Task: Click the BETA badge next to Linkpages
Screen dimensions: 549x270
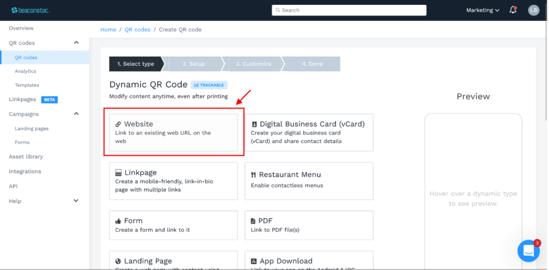Action: (49, 99)
